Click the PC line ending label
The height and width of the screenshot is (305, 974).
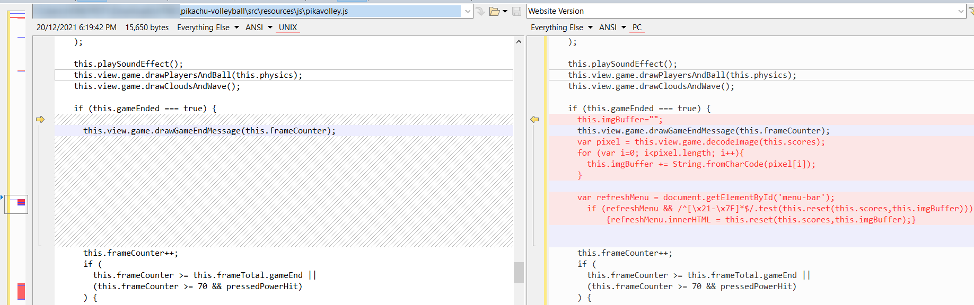tap(637, 28)
